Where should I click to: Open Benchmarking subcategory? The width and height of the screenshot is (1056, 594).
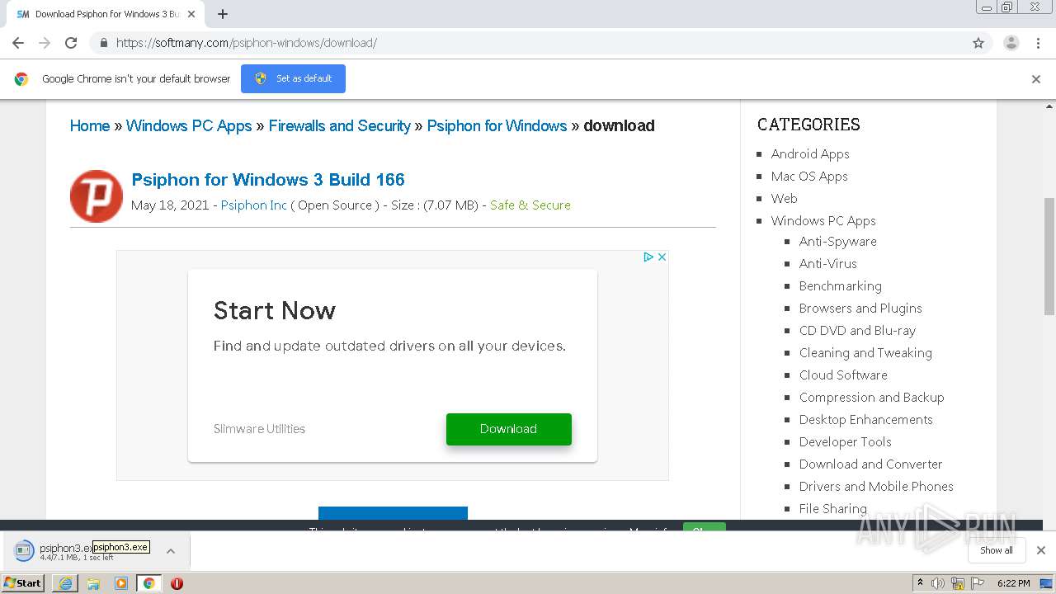(x=841, y=285)
